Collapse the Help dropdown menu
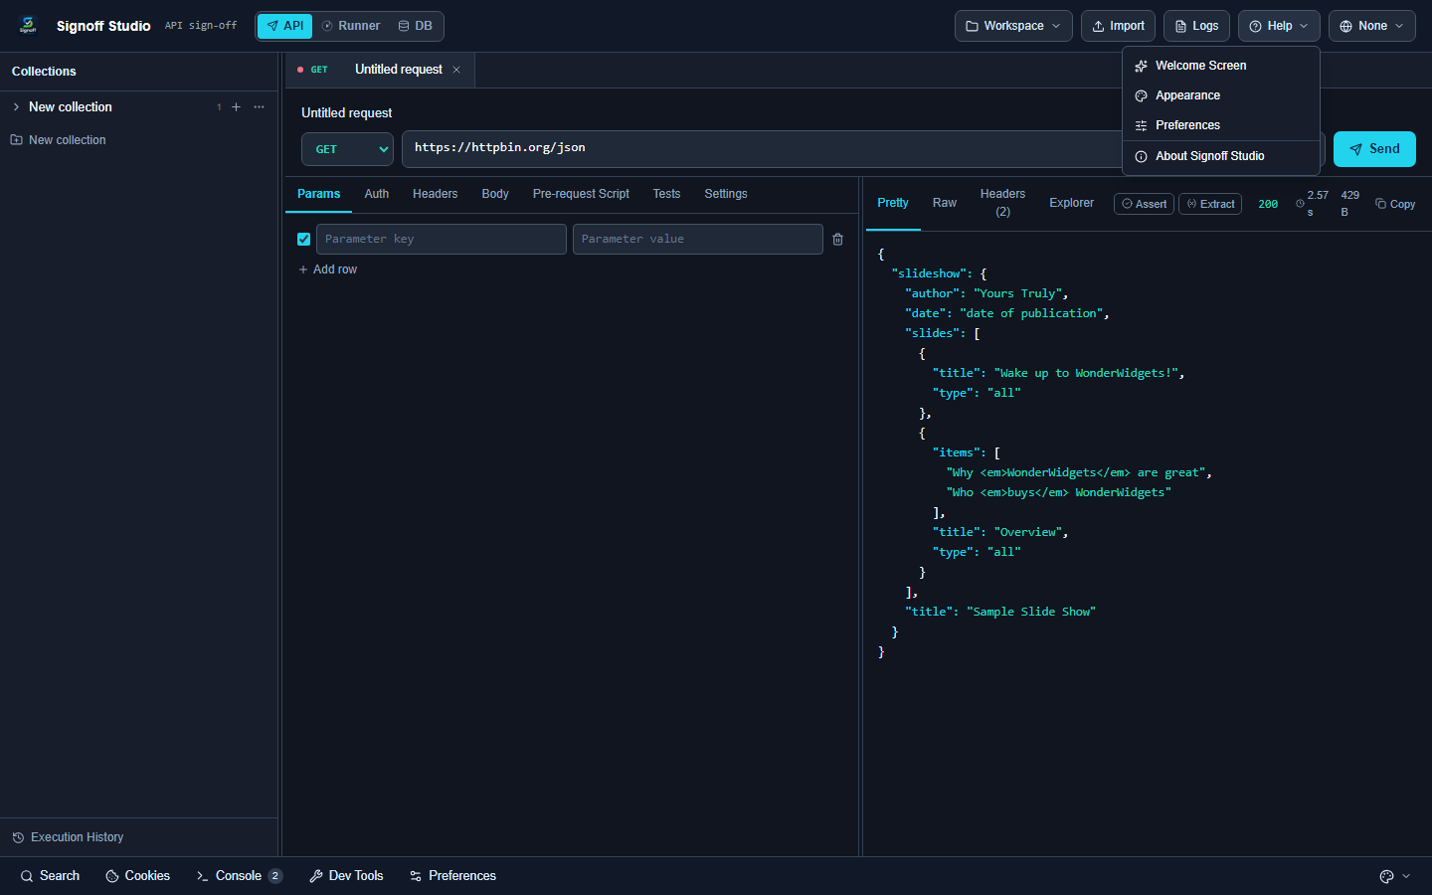Screen dimensions: 1432x895 (1279, 26)
